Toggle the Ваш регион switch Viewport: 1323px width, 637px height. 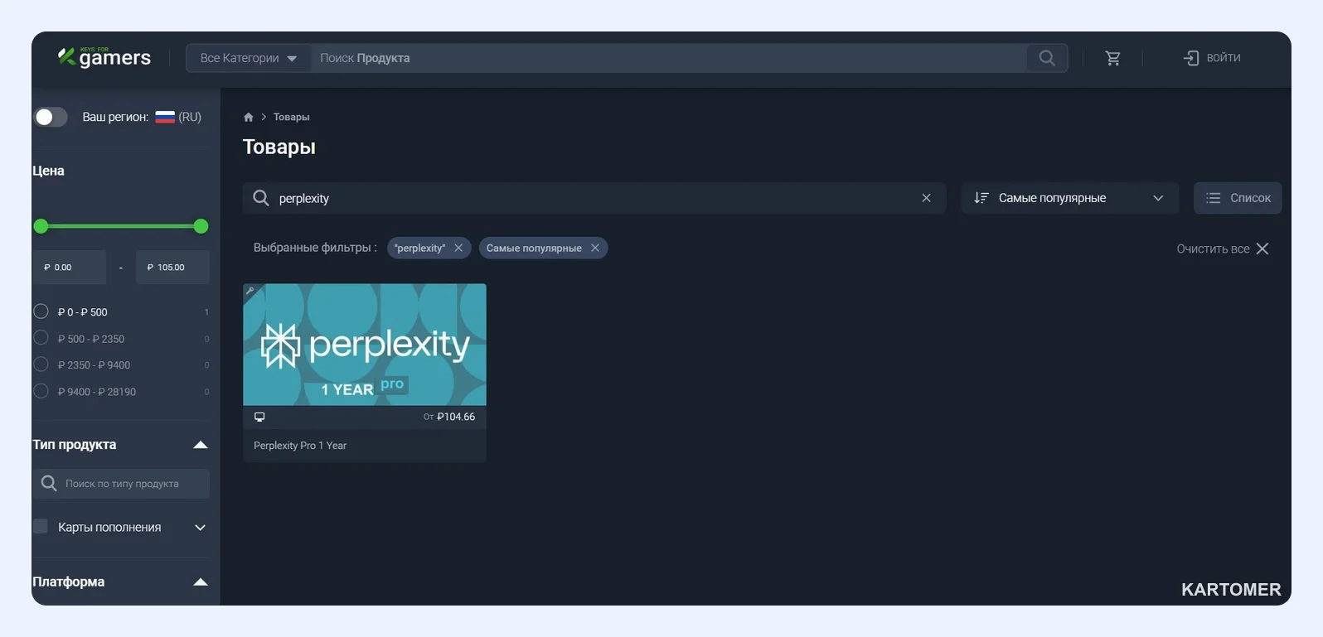(x=51, y=117)
